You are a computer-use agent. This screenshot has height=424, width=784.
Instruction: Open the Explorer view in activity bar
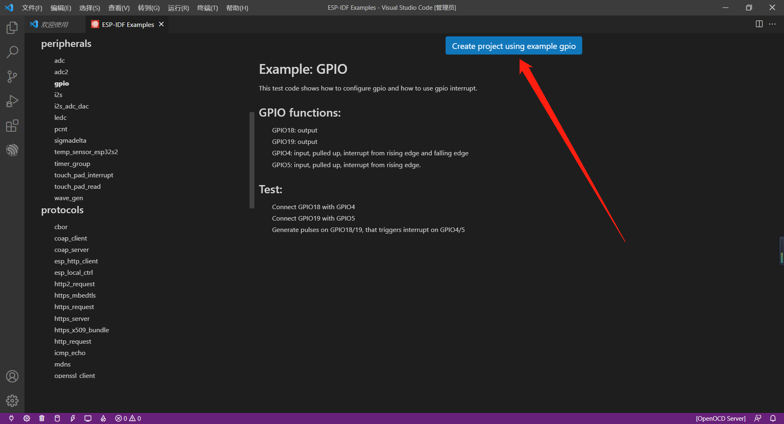pyautogui.click(x=12, y=28)
